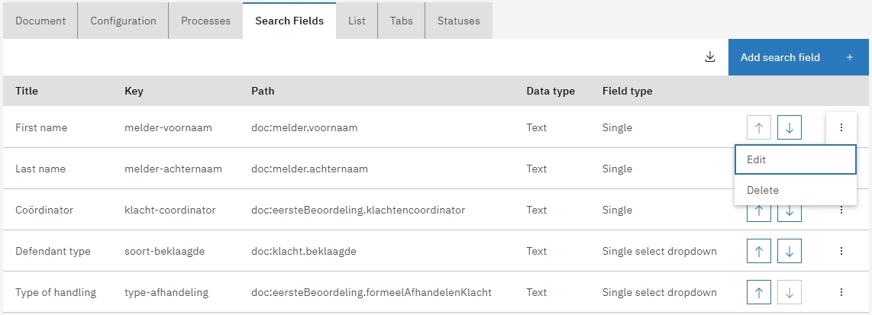Move Defendant type row down
The height and width of the screenshot is (315, 872).
click(x=789, y=251)
